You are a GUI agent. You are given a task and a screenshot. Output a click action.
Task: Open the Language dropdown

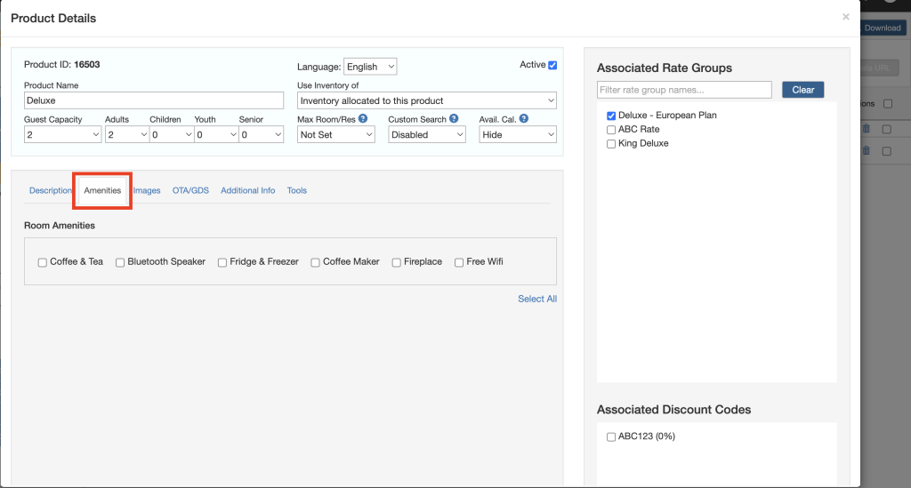[x=370, y=67]
